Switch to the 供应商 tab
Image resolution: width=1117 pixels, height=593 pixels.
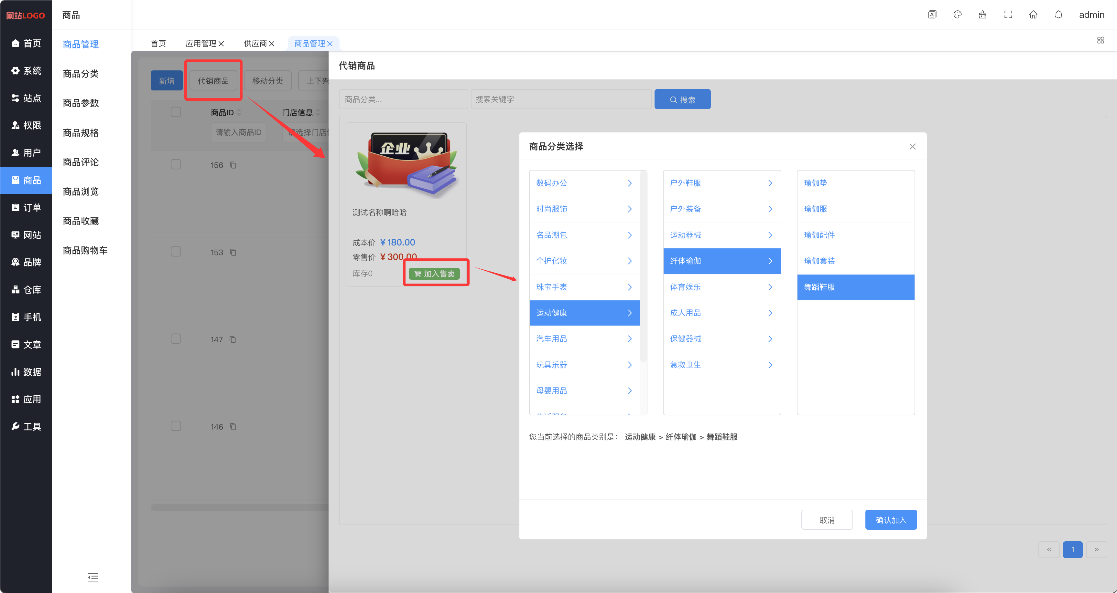[x=255, y=43]
